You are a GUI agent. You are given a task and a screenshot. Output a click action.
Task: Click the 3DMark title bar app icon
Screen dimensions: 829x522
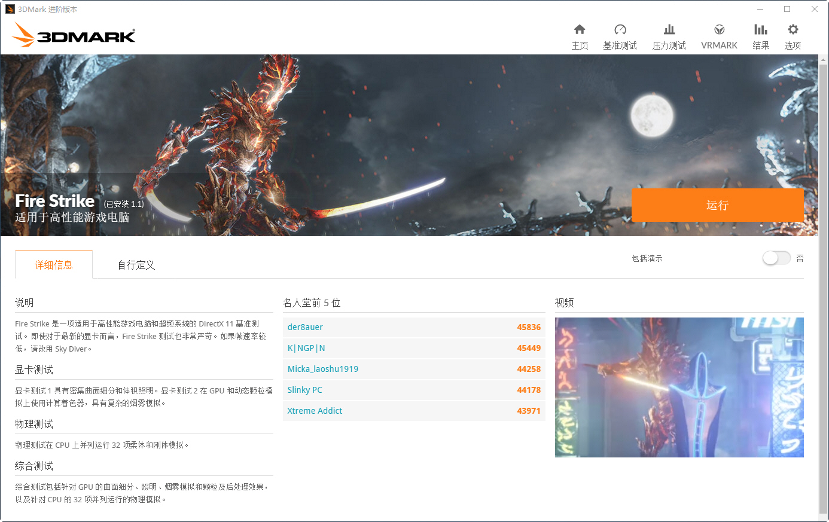pyautogui.click(x=10, y=9)
